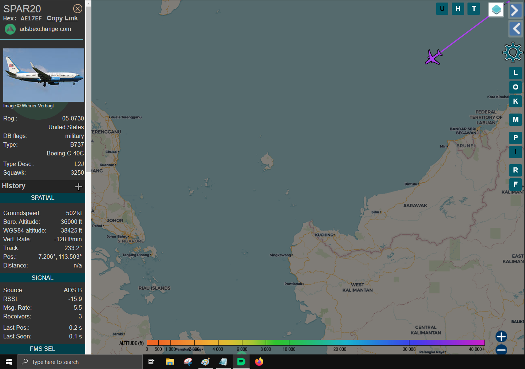Image resolution: width=525 pixels, height=369 pixels.
Task: Open the blue notebook taskbar icon
Action: [x=223, y=362]
